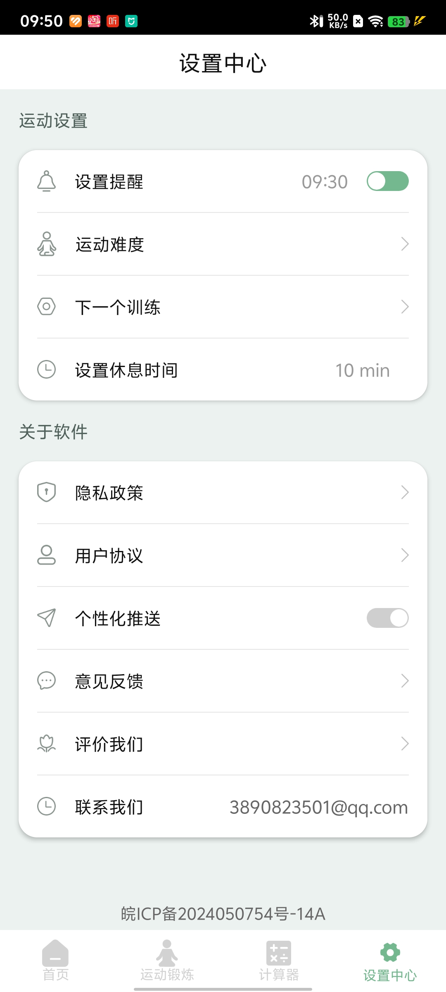The width and height of the screenshot is (446, 992).
Task: Open the 计算器 tab
Action: pos(279,961)
